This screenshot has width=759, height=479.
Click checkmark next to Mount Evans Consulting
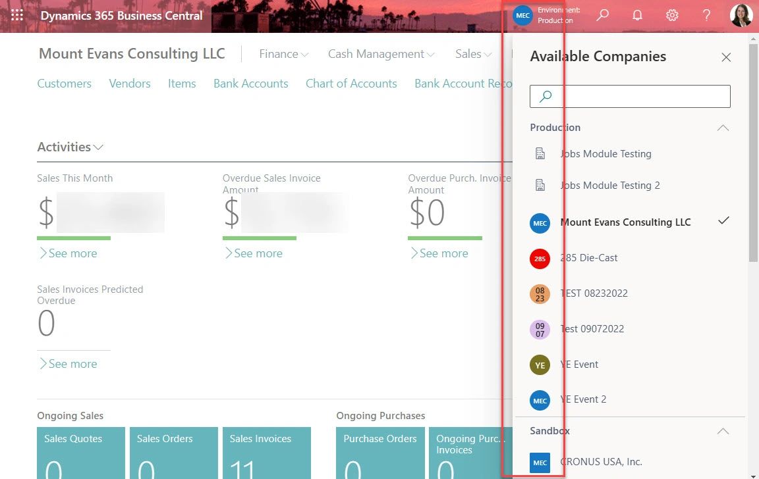point(723,221)
